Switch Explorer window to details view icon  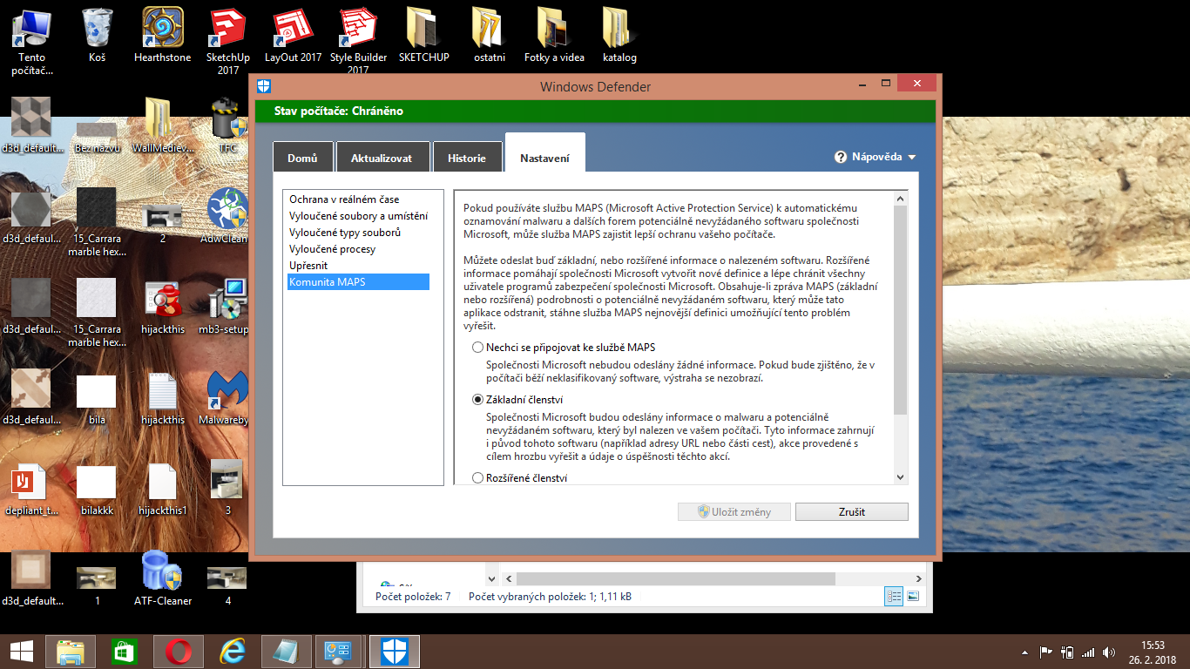pyautogui.click(x=894, y=597)
